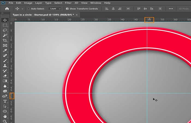Align vertical centers of layers
Image resolution: width=191 pixels, height=123 pixels.
pyautogui.click(x=145, y=9)
